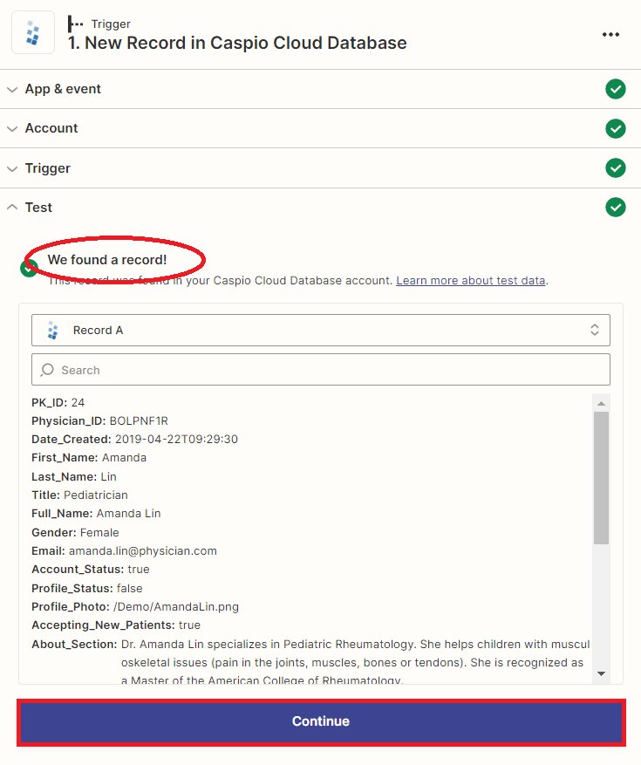Image resolution: width=641 pixels, height=765 pixels.
Task: Click the green checkmark beside Trigger
Action: 616,167
